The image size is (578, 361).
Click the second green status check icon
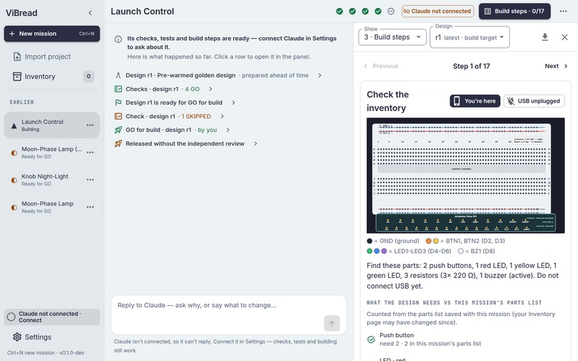pos(352,11)
